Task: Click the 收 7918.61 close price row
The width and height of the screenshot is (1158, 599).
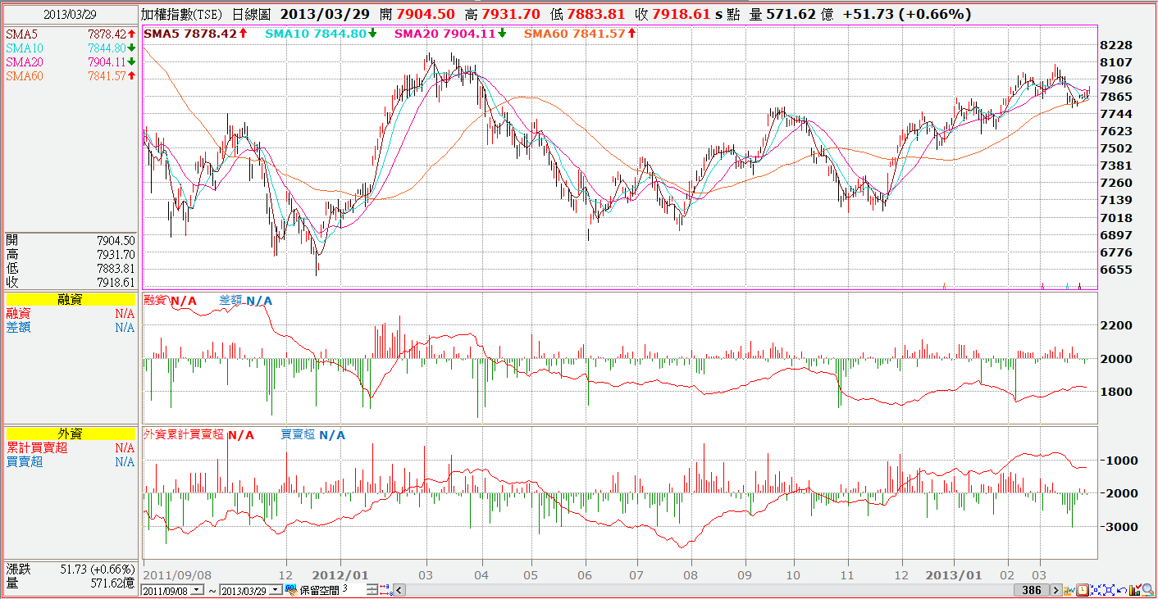Action: point(70,282)
